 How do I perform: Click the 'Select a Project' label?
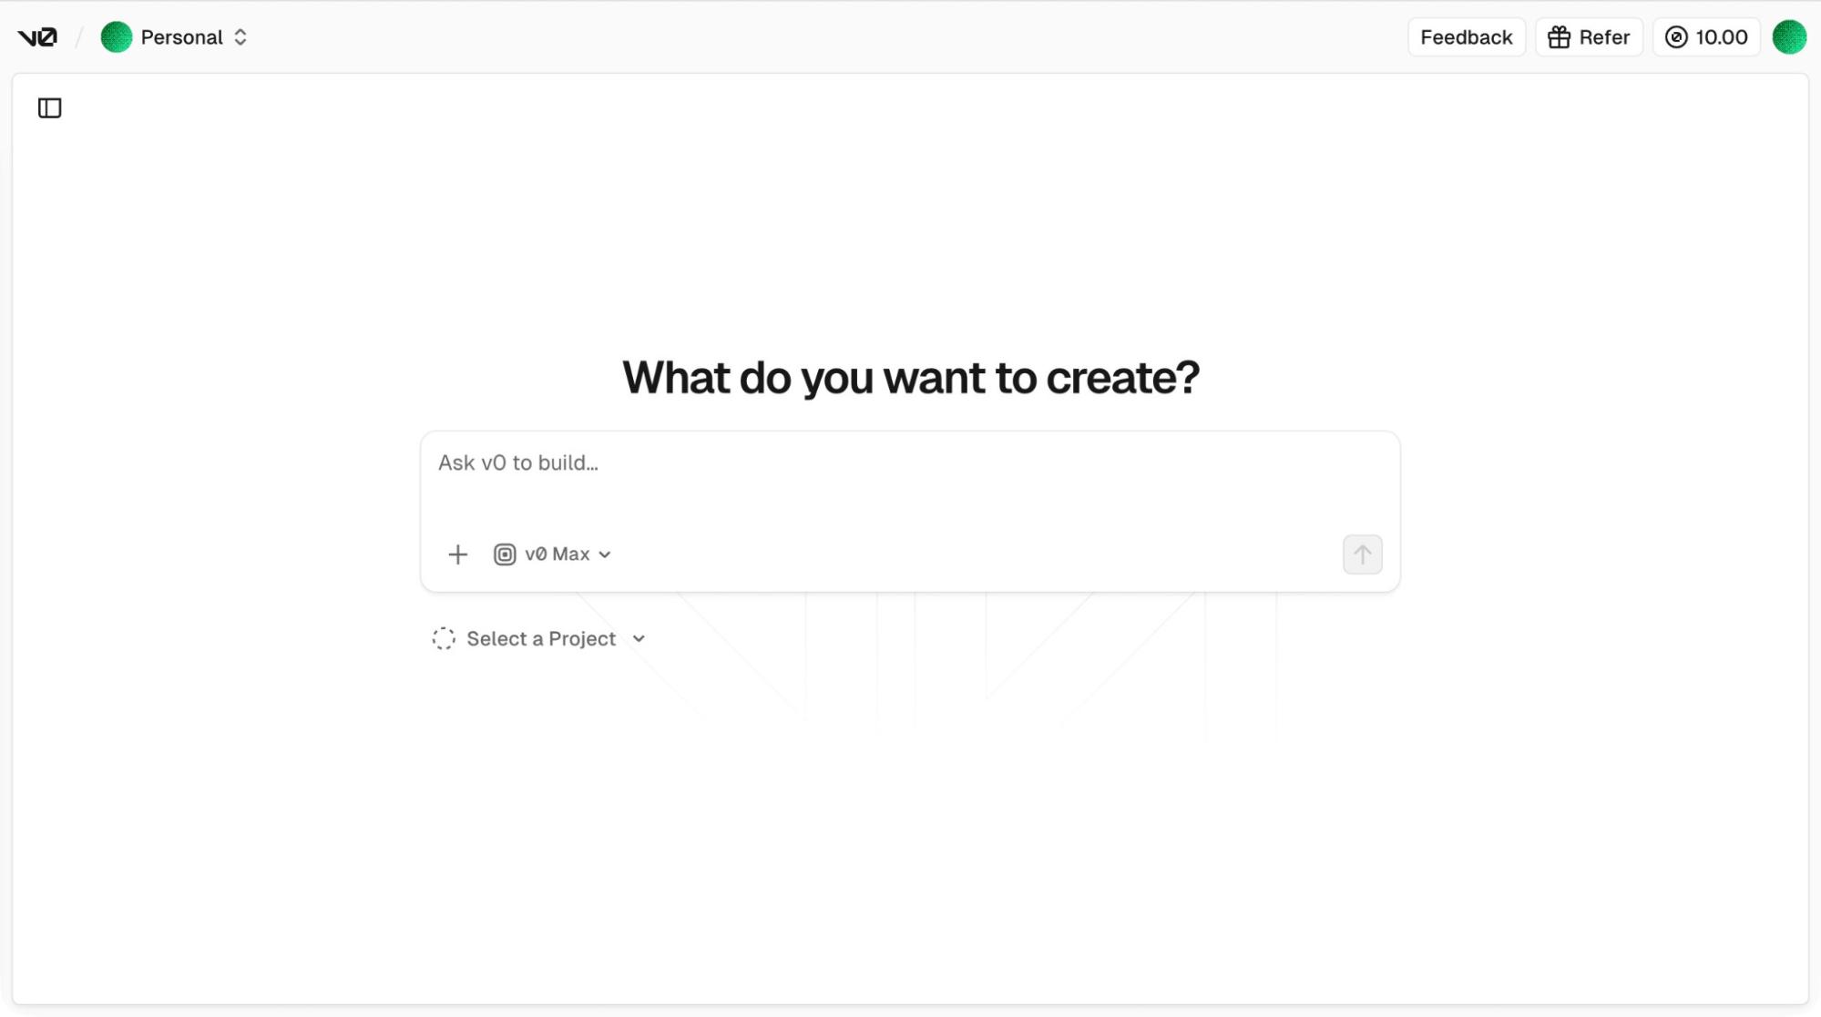[541, 639]
